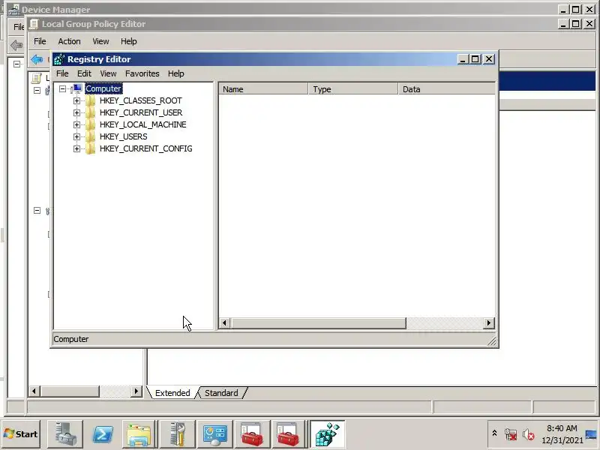
Task: Click the Device Manager back arrow icon
Action: [16, 45]
